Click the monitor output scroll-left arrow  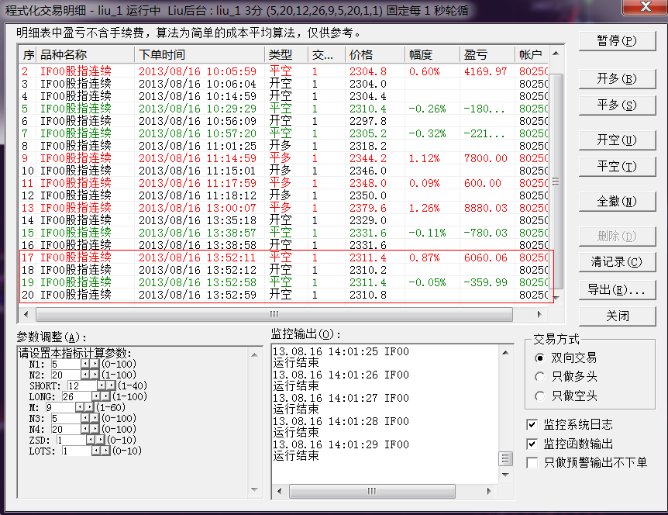(280, 491)
